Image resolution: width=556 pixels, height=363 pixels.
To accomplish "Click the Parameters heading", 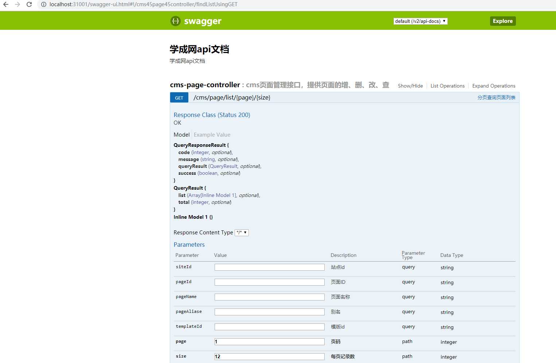I will tap(189, 245).
